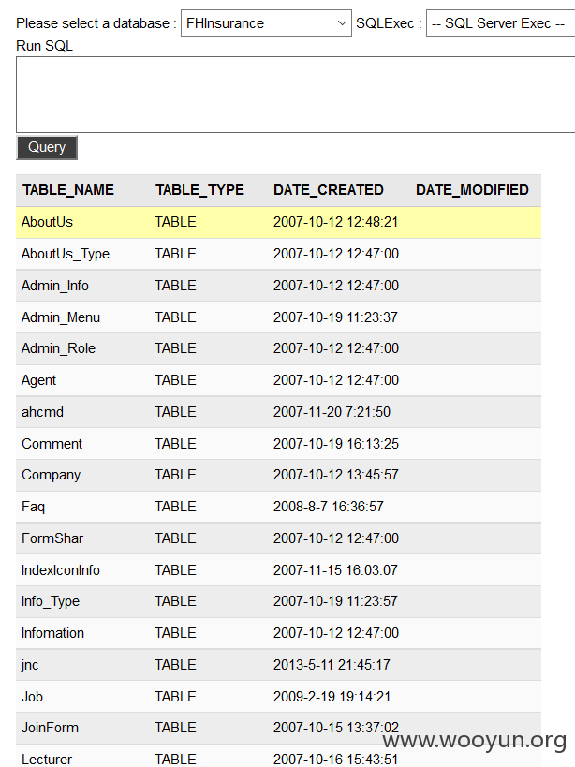Open the FHInsurance database dropdown
This screenshot has height=767, width=575.
(x=266, y=23)
